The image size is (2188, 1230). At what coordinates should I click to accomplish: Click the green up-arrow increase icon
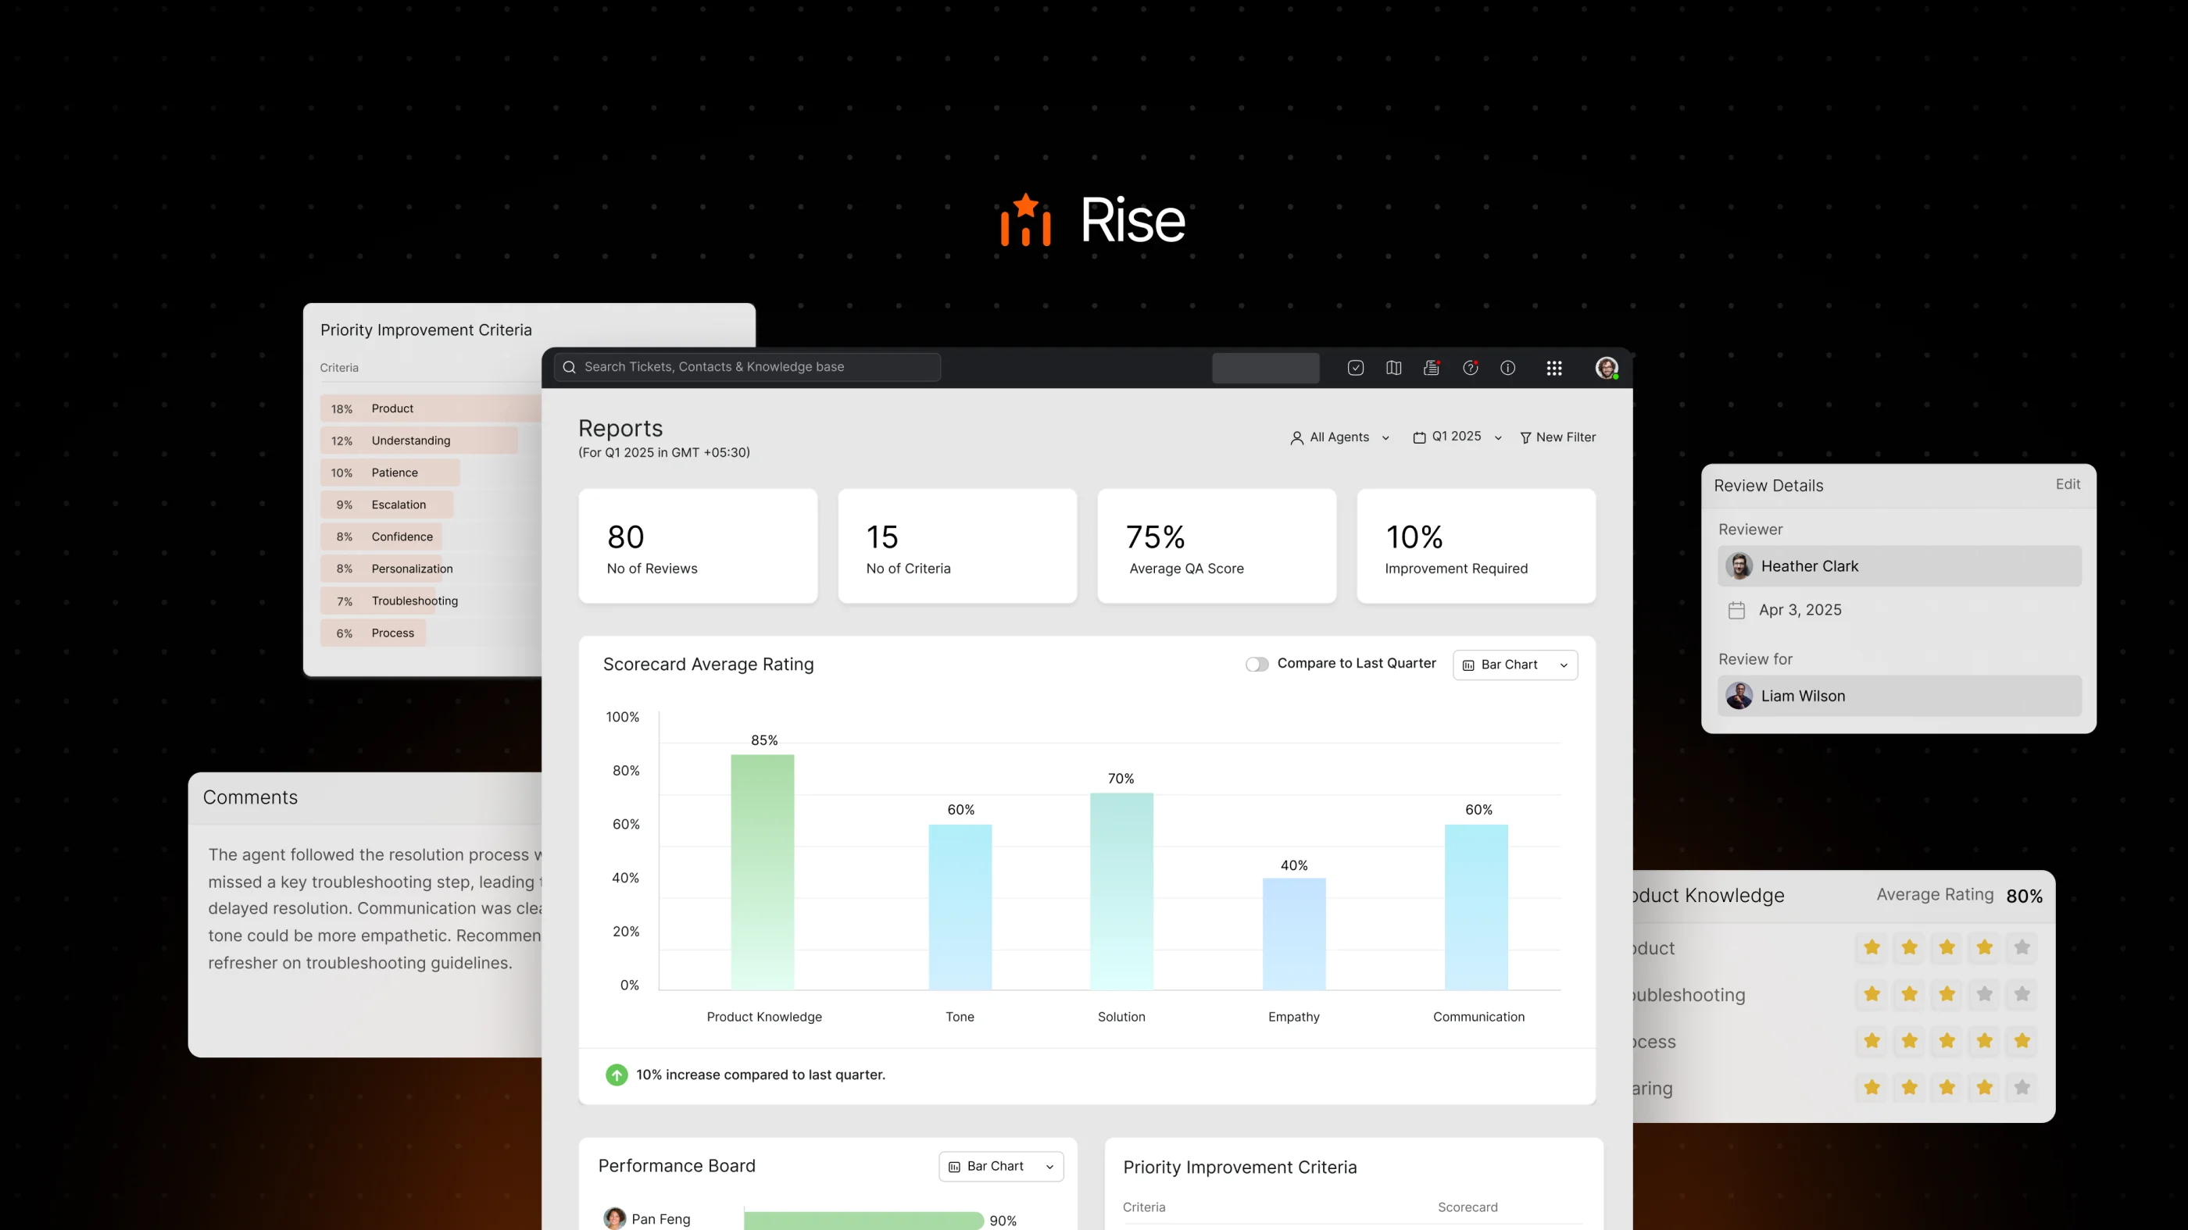point(617,1075)
